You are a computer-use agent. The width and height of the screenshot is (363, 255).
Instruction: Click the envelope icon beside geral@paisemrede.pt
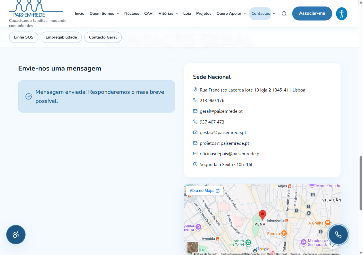click(195, 111)
